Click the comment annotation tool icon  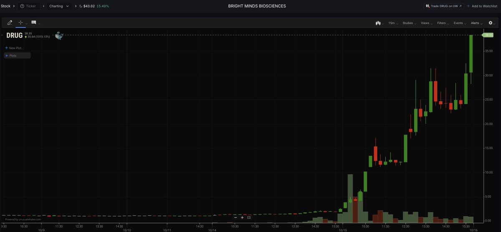click(x=33, y=22)
